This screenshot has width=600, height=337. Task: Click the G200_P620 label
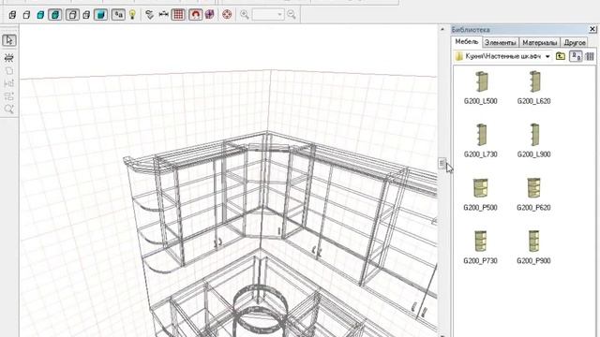533,208
